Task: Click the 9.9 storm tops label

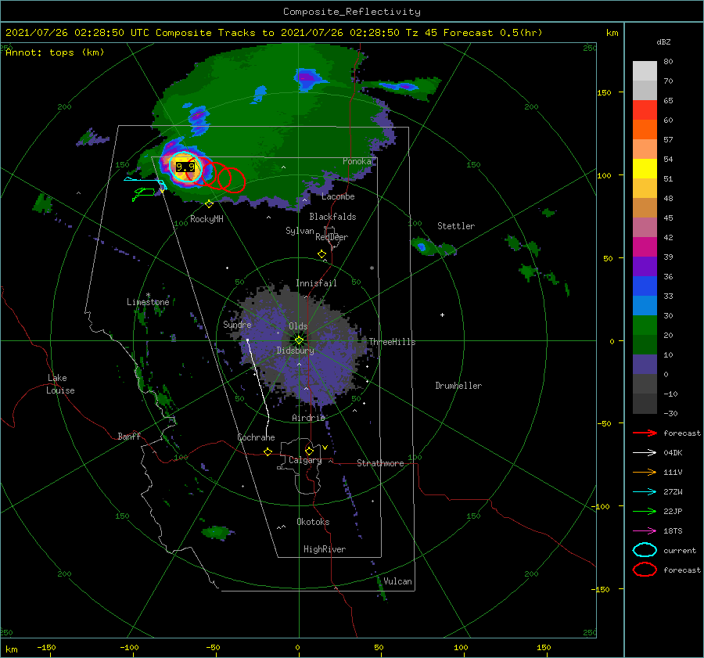Action: 185,167
